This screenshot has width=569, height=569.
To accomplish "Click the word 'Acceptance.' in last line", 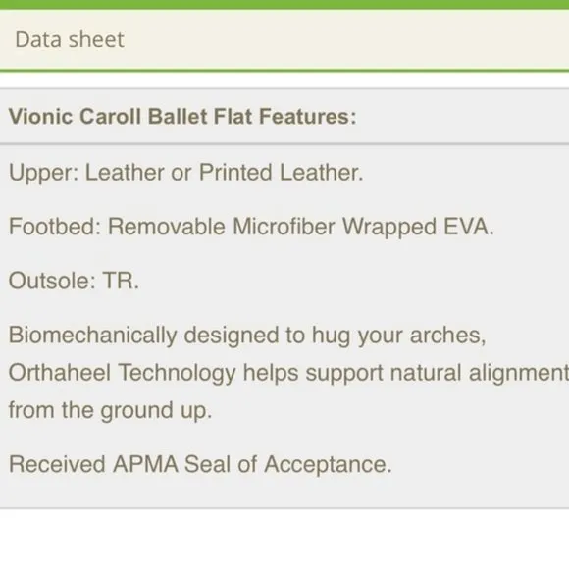I will pos(328,465).
